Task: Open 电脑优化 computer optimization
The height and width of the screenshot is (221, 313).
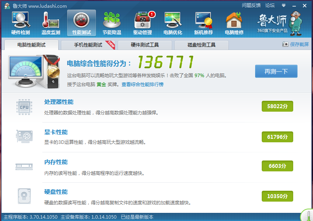Action: (173, 23)
